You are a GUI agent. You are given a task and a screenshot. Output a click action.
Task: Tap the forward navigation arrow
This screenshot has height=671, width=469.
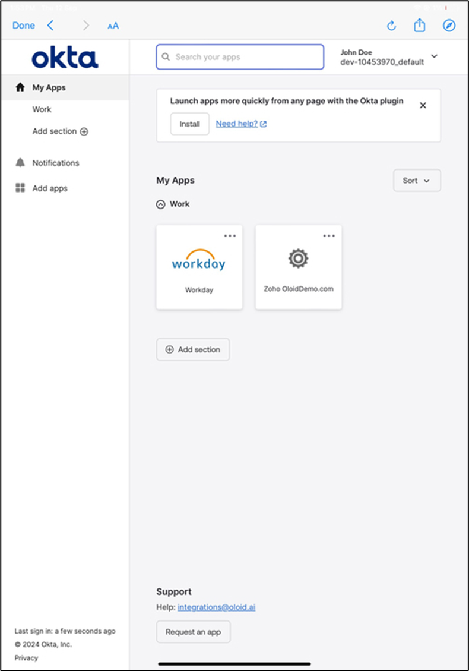pos(86,26)
